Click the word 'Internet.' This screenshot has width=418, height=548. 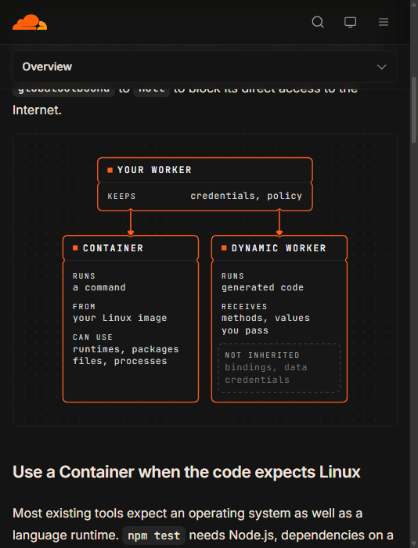point(37,110)
